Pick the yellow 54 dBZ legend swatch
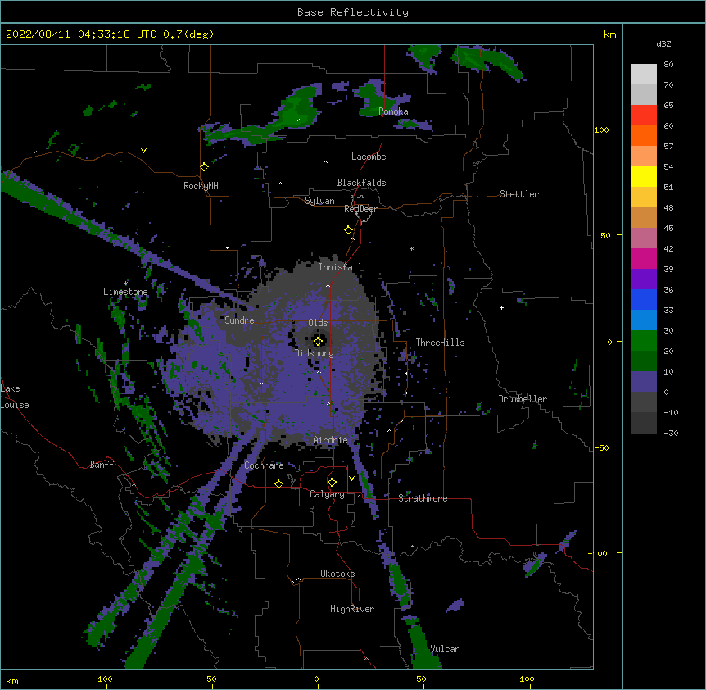Screen dimensions: 706x690 pos(644,176)
